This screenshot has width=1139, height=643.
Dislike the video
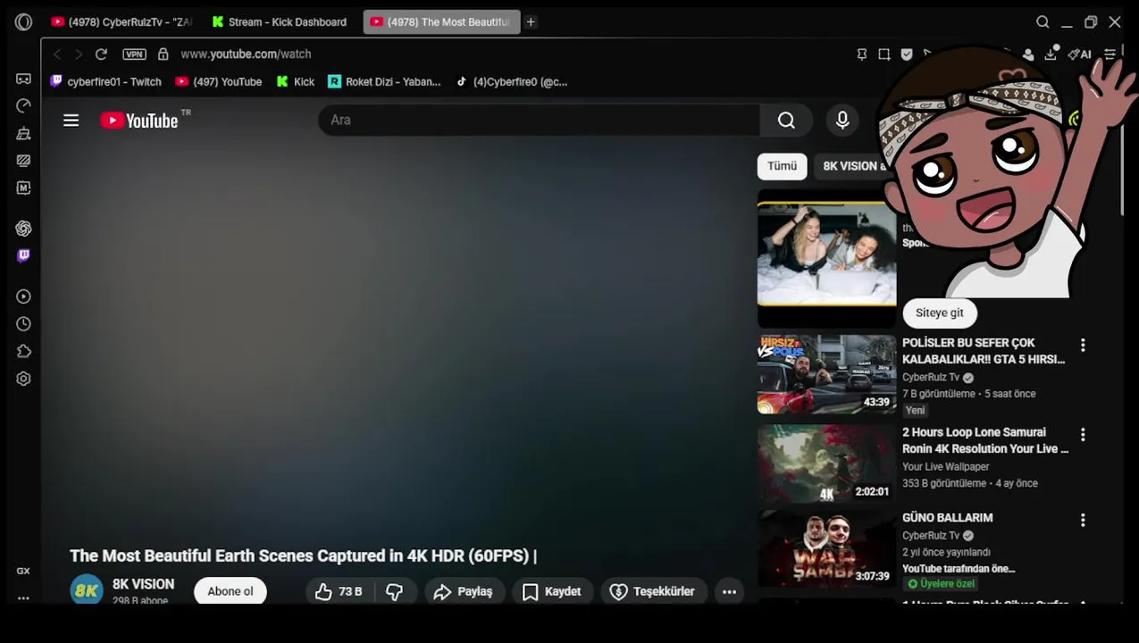[394, 591]
